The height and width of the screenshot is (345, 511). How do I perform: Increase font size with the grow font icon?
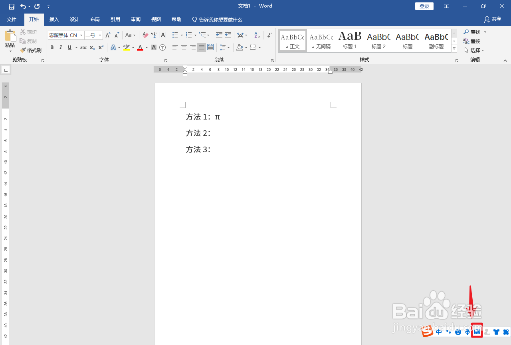(108, 35)
